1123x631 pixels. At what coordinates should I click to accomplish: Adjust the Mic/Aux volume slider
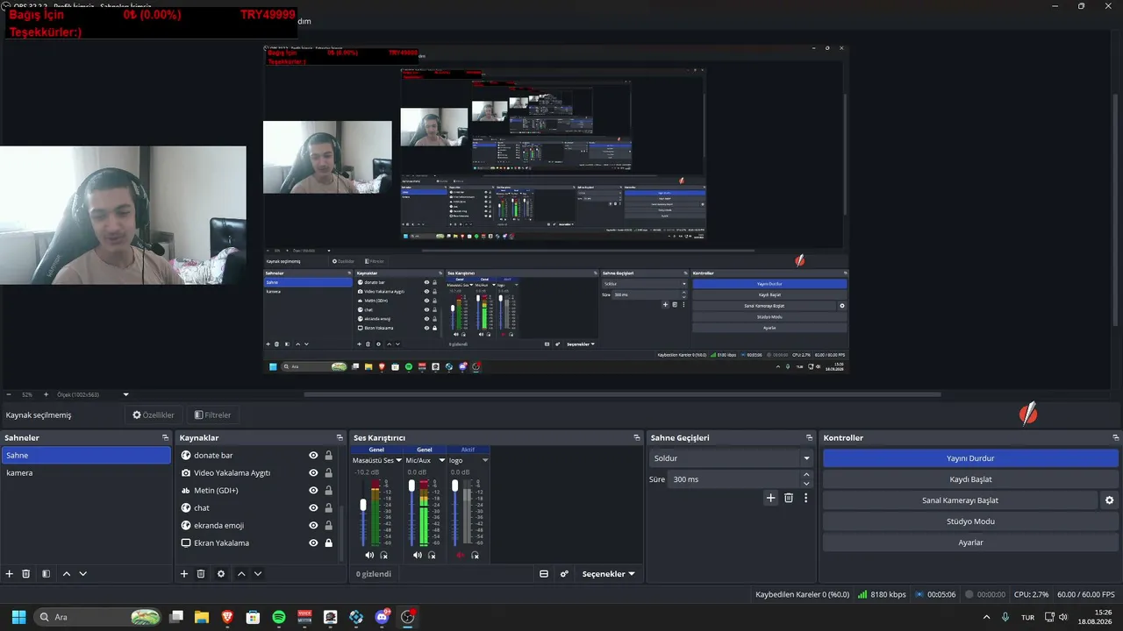pos(411,486)
